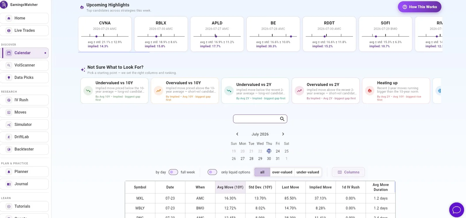Click the How This Works button
Screen dimensions: 466x218
click(x=419, y=7)
